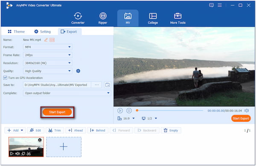Expand the Frame Rate dropdown showing 24fps

[x=47, y=55]
